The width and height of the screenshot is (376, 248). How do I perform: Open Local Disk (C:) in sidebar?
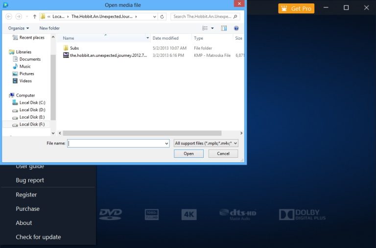click(x=32, y=102)
